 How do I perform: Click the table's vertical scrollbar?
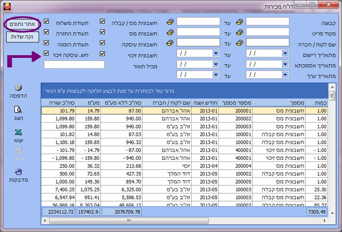[332, 149]
